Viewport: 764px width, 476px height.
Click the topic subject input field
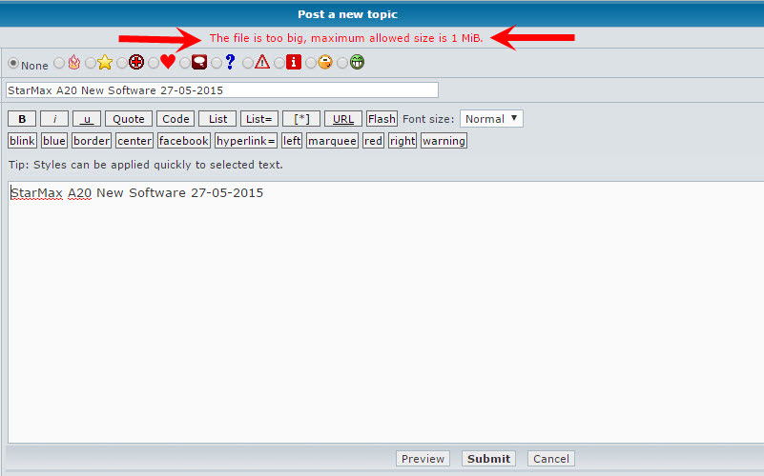(222, 89)
